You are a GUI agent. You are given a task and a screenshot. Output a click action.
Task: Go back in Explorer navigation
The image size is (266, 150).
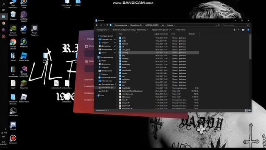(x=97, y=25)
